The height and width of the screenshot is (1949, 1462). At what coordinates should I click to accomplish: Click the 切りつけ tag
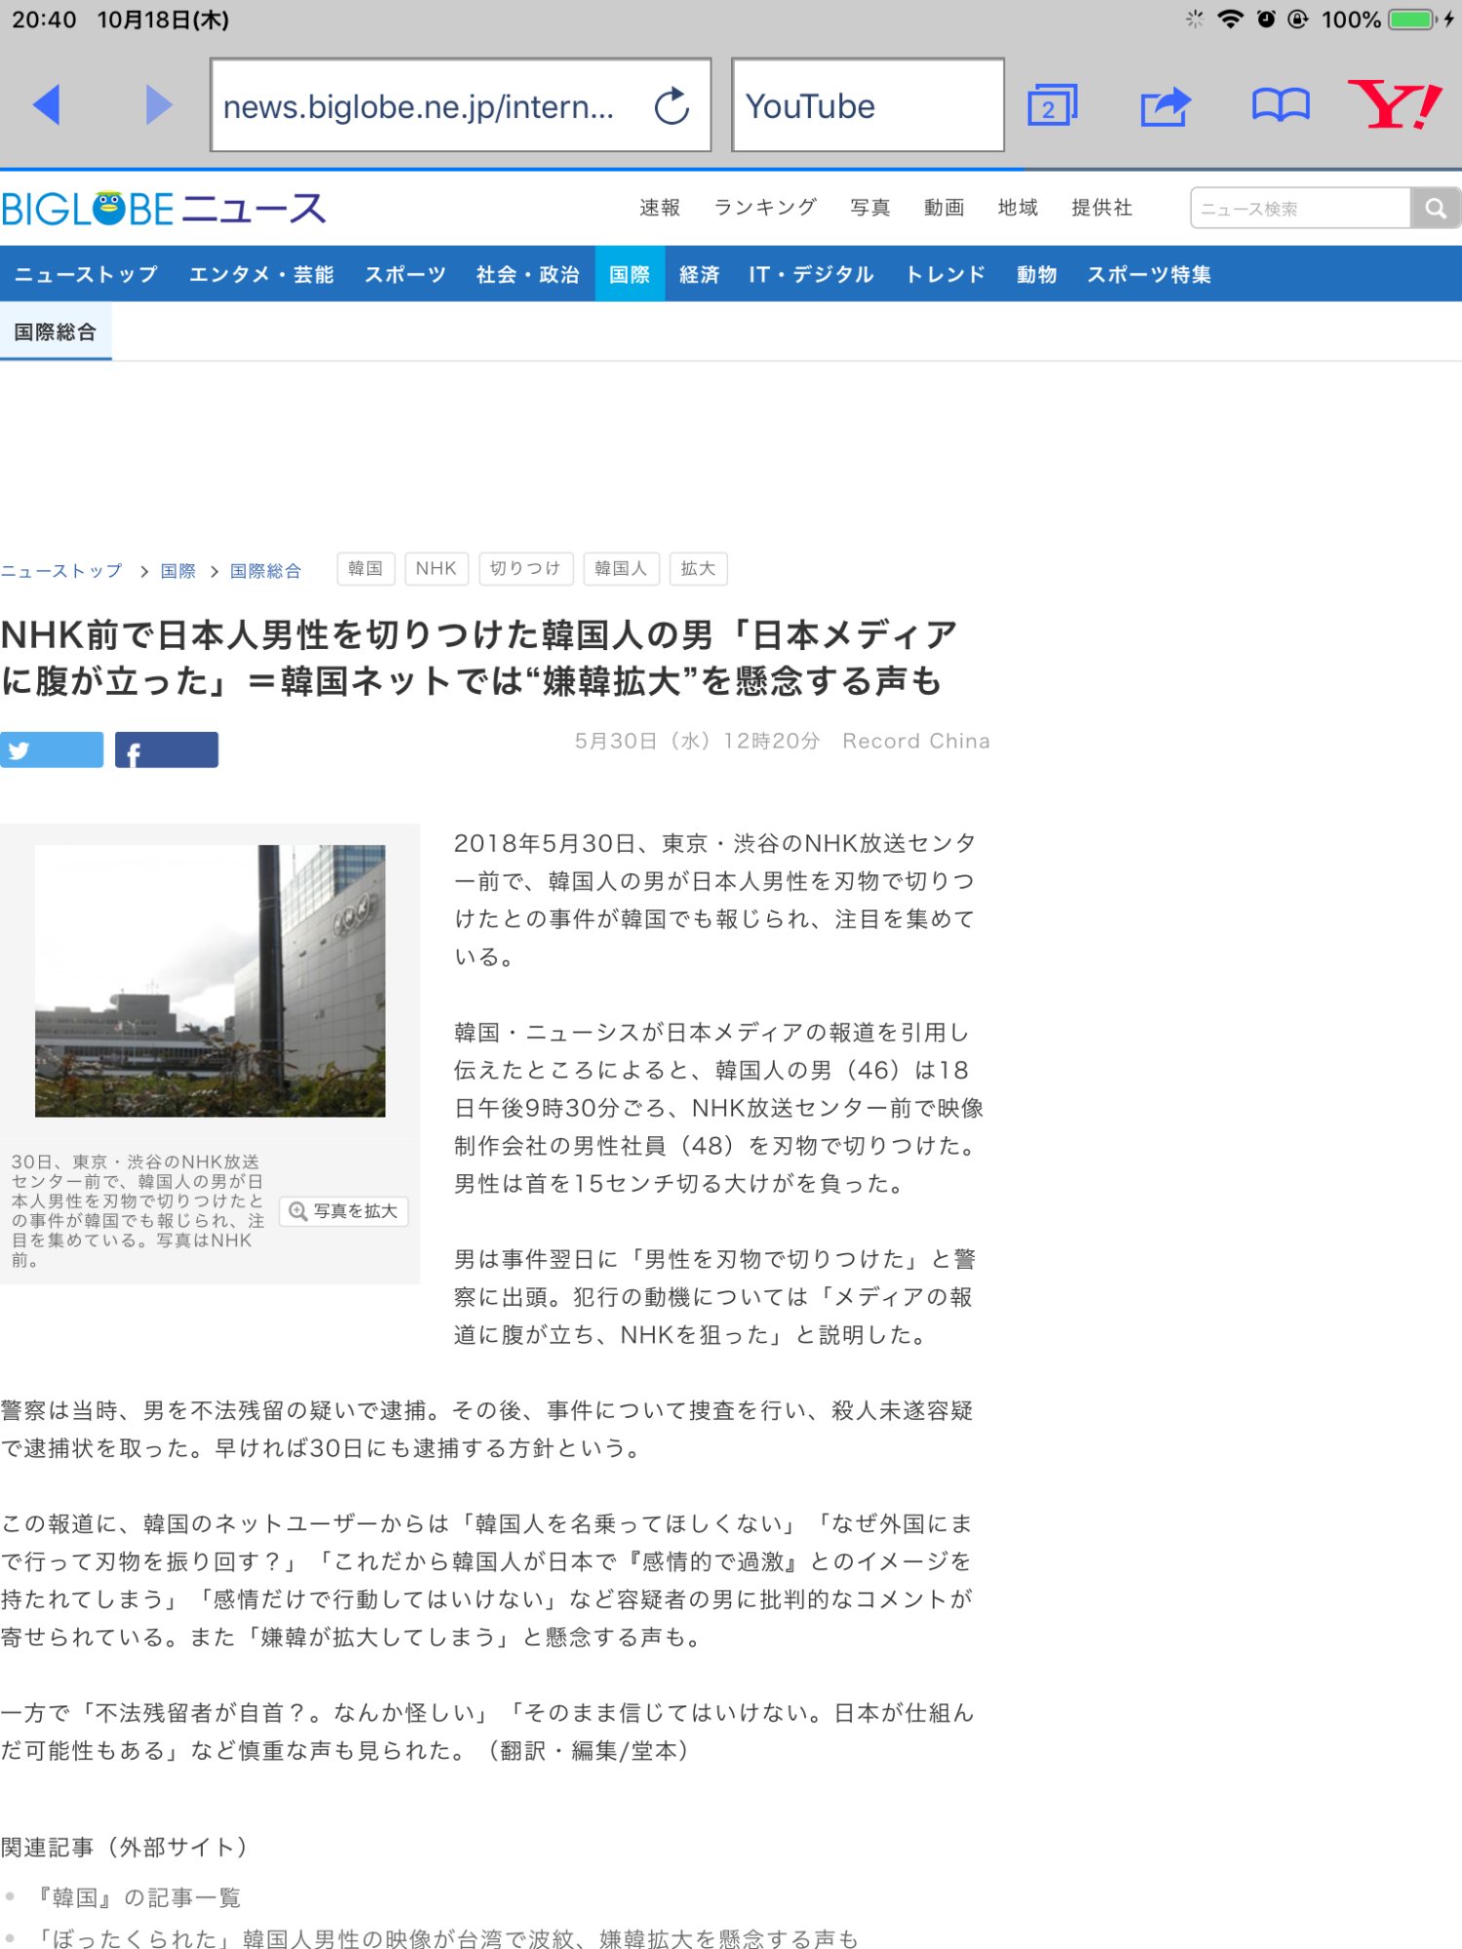point(525,569)
